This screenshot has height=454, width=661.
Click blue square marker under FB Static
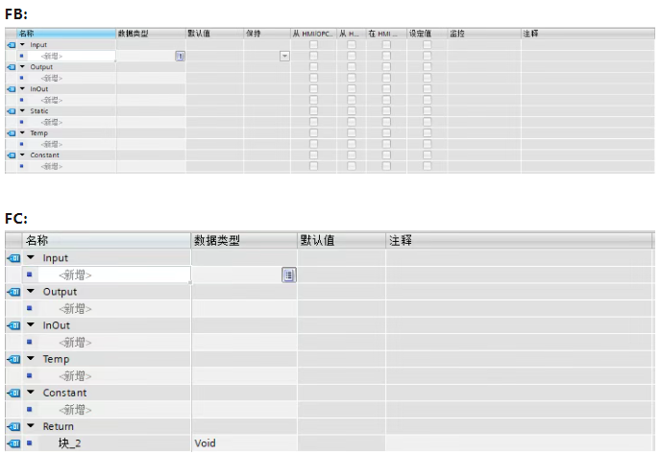click(x=21, y=122)
